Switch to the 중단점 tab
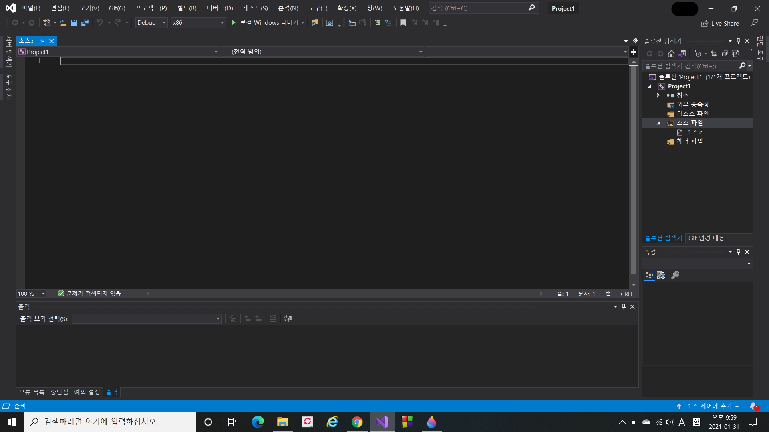Screen dimensions: 769x432 (59, 392)
